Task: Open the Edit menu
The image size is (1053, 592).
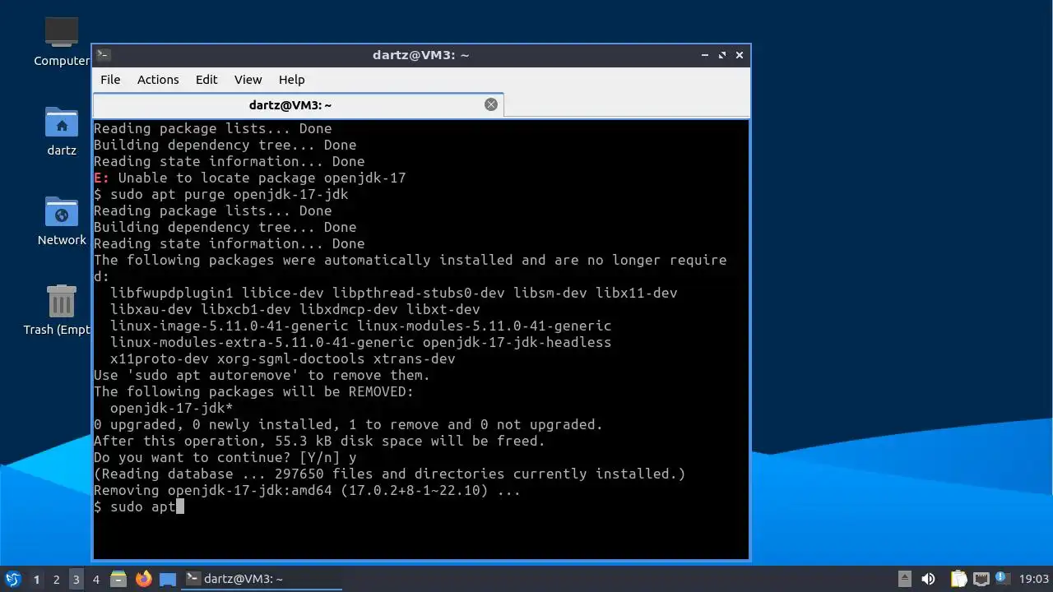Action: 206,80
